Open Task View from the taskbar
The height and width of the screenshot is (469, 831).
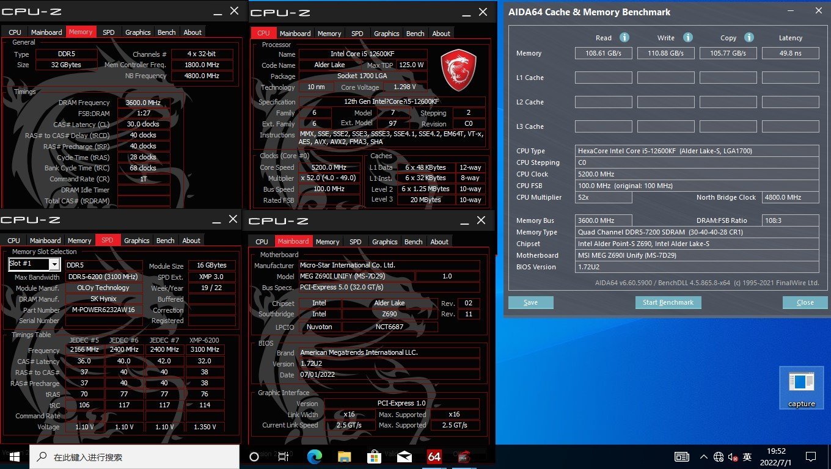point(284,456)
